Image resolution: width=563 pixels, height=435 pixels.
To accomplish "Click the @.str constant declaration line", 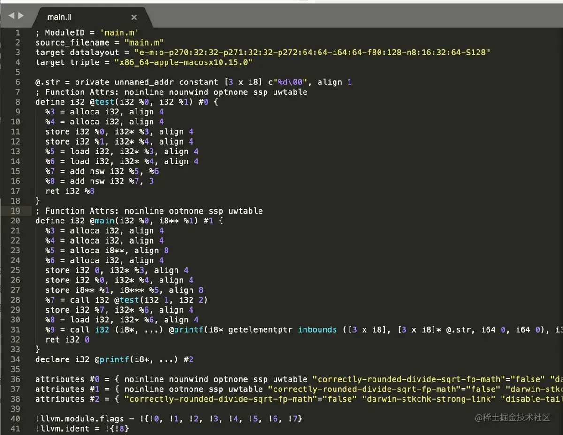I will coord(193,82).
